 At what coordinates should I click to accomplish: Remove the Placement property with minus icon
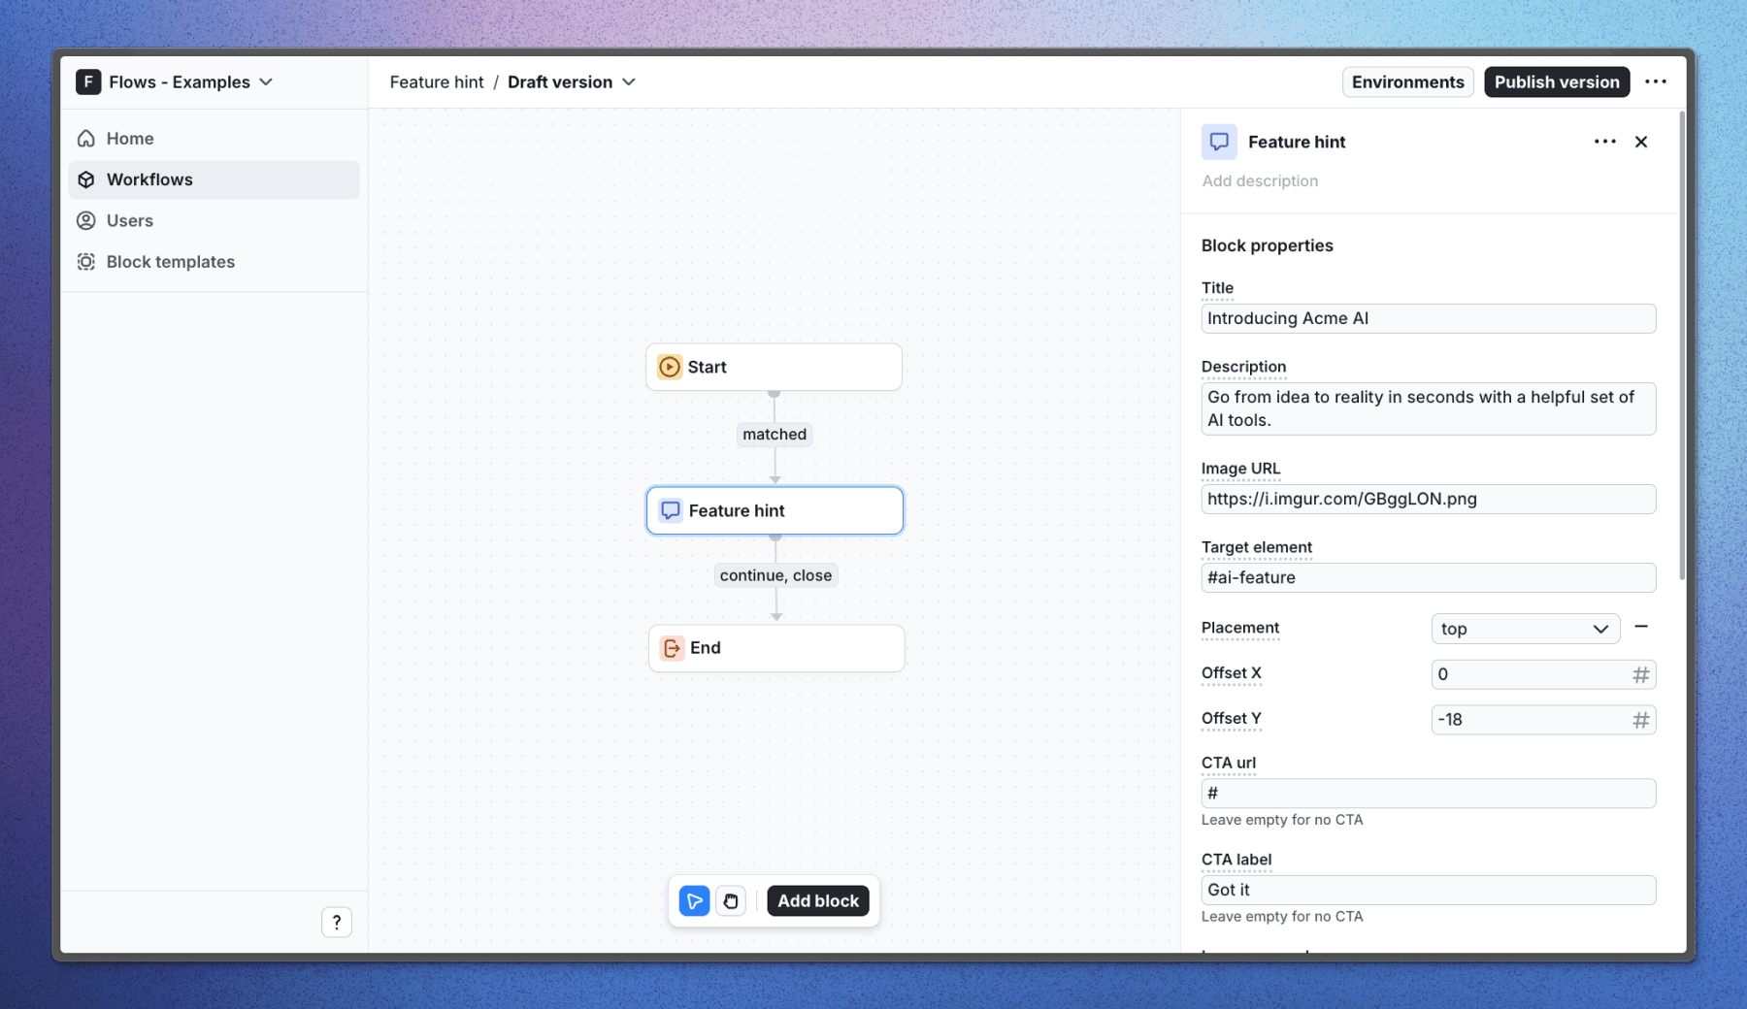(1642, 627)
